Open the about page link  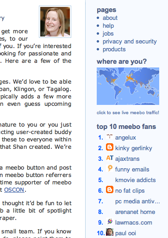tap(110, 18)
